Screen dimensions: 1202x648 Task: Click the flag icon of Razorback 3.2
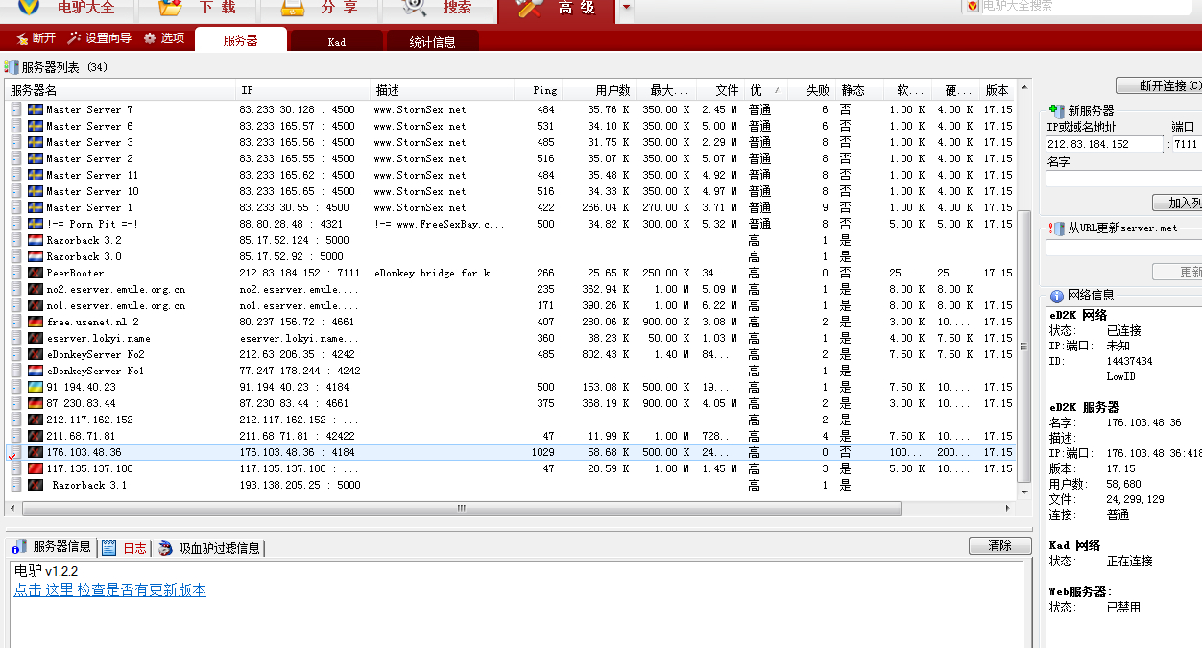point(36,240)
